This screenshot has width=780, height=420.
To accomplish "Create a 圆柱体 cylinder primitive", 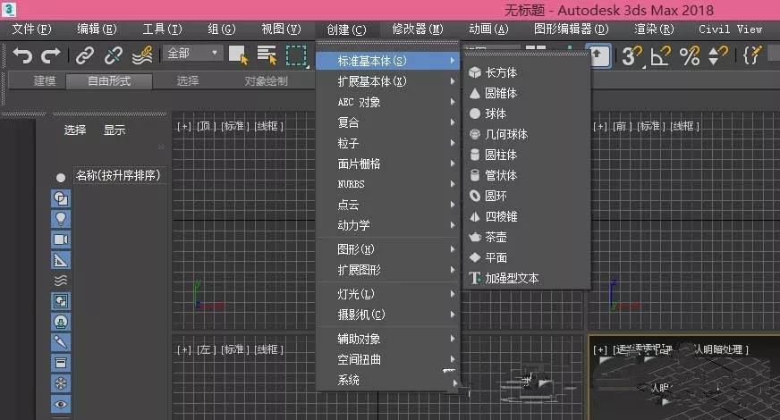I will tap(527, 155).
